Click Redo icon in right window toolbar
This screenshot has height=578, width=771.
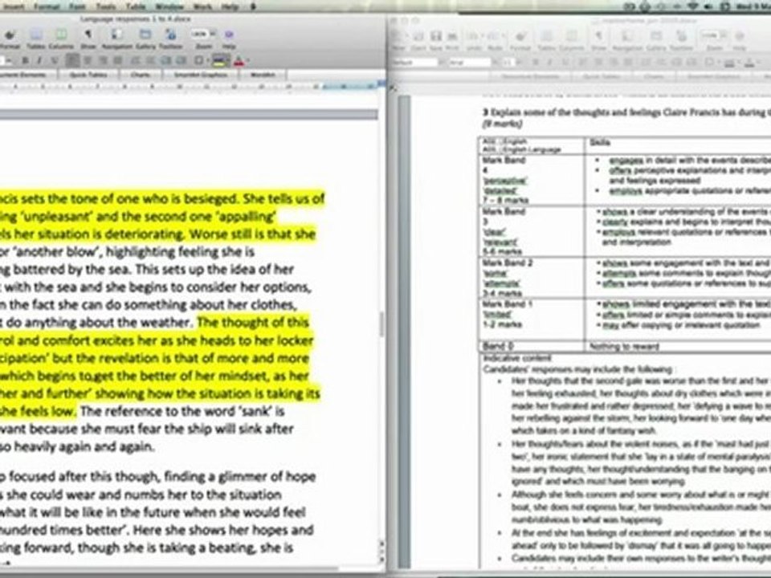(493, 36)
